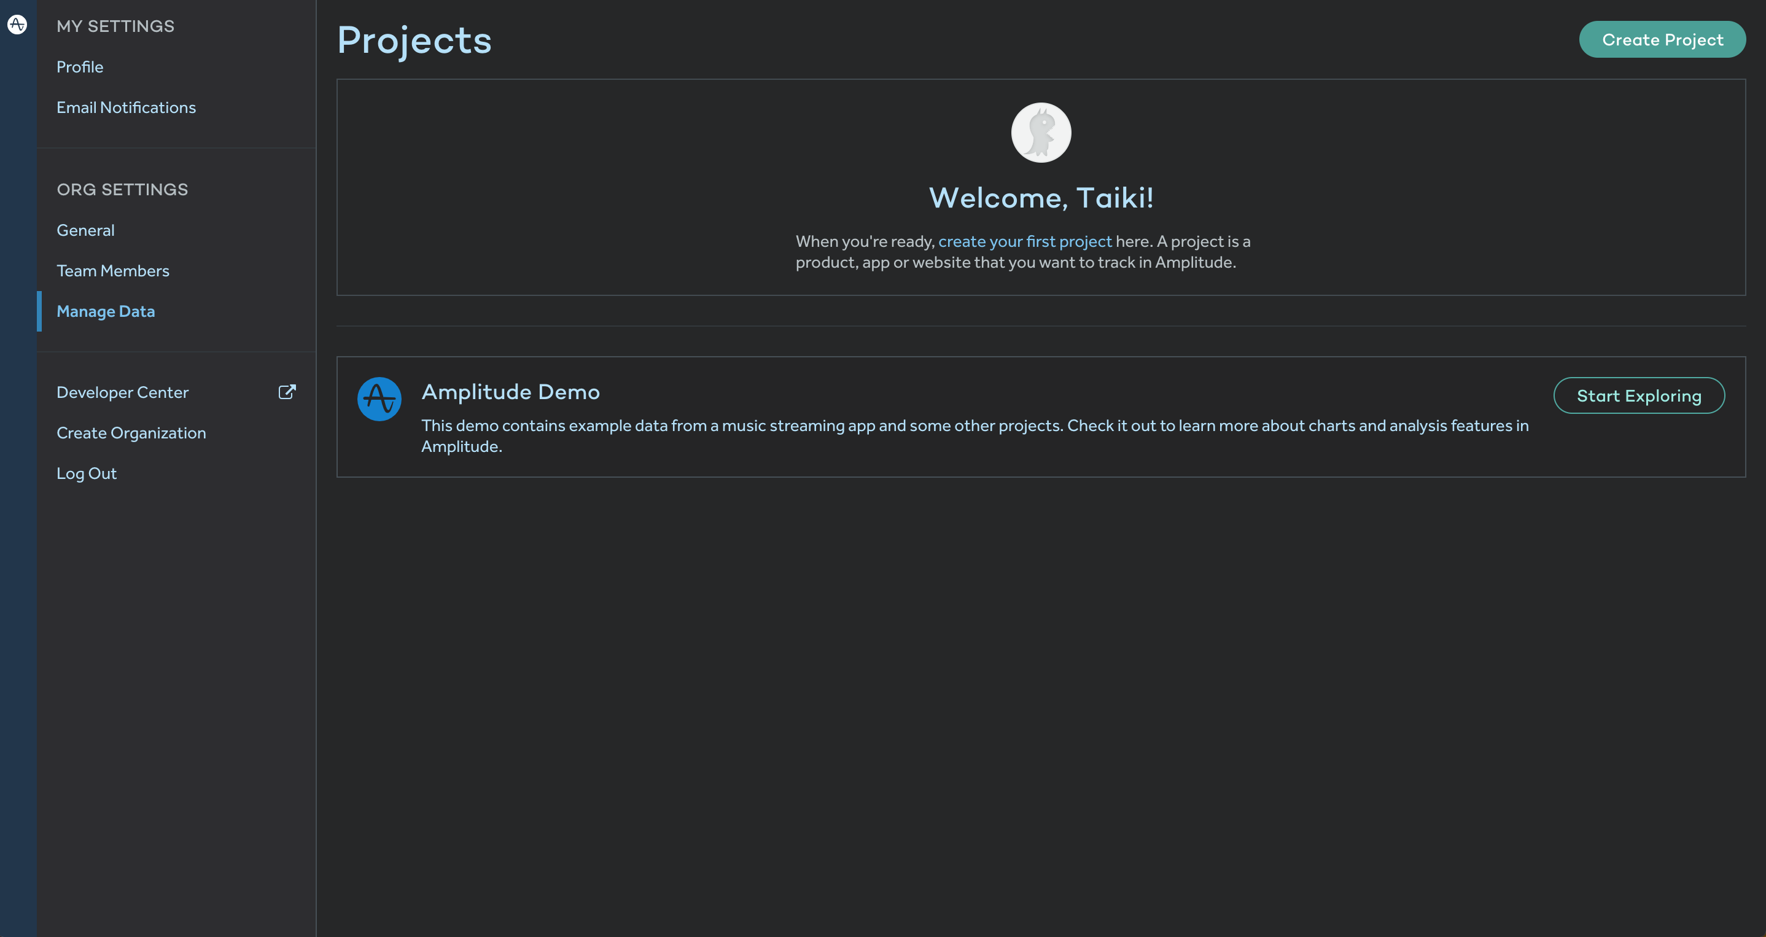Click the ORG SETTINGS section label
The height and width of the screenshot is (937, 1766).
[x=123, y=189]
